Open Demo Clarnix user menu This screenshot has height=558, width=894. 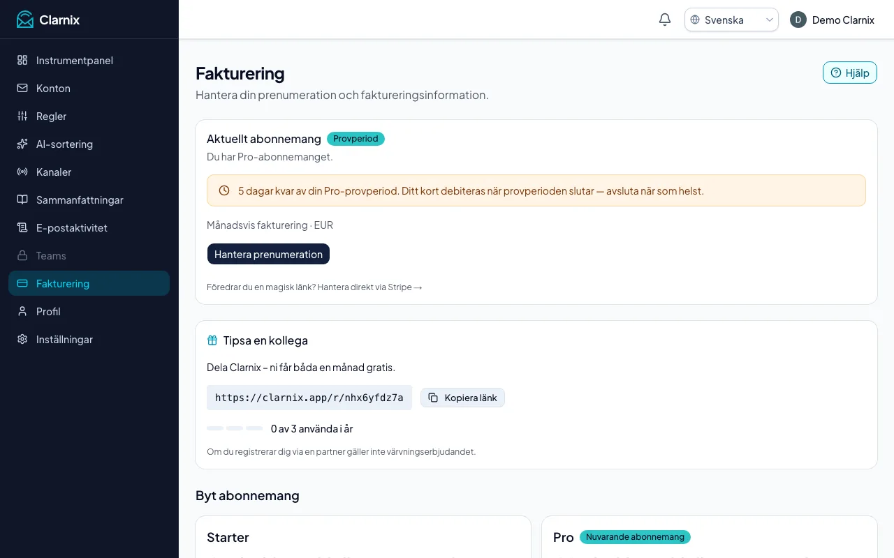[832, 20]
